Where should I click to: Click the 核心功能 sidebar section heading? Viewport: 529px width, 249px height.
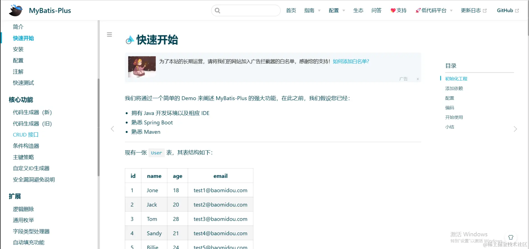click(x=21, y=100)
